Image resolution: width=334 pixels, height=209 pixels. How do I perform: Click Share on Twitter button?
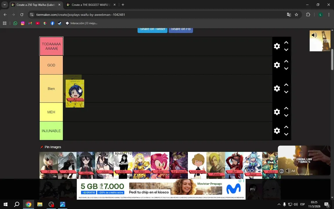click(x=153, y=29)
